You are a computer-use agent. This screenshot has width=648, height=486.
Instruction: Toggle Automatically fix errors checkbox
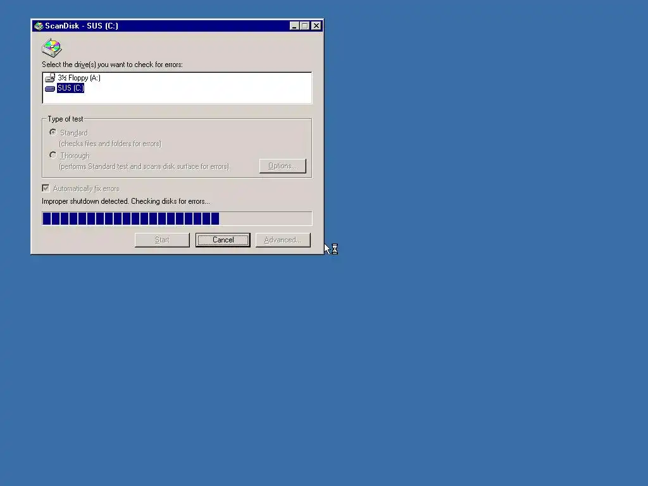tap(46, 189)
